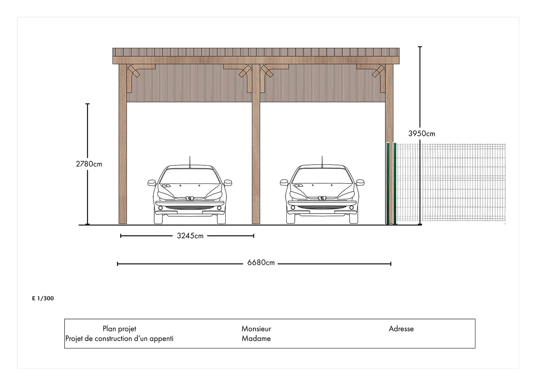Screen dimensions: 537x379
Task: Select the 3245cm bay width label
Action: (x=190, y=236)
